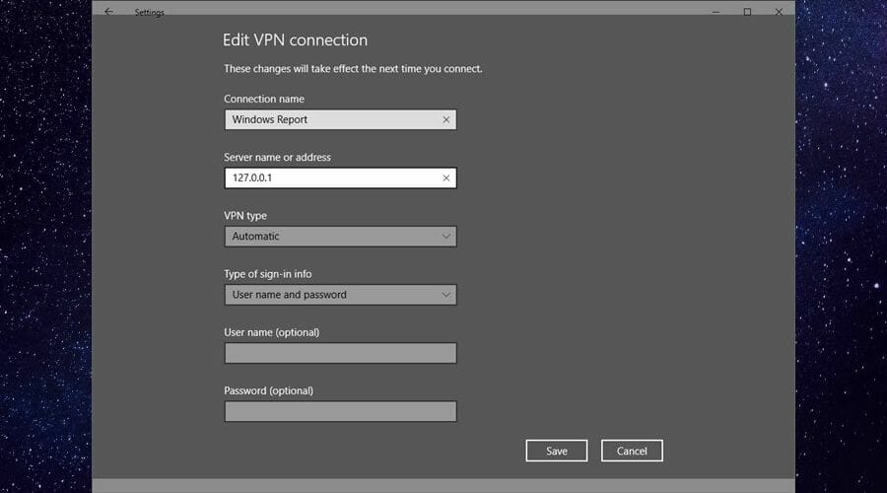Click the 'Type of sign-in info' label
Screen dimensions: 887x493
[267, 274]
